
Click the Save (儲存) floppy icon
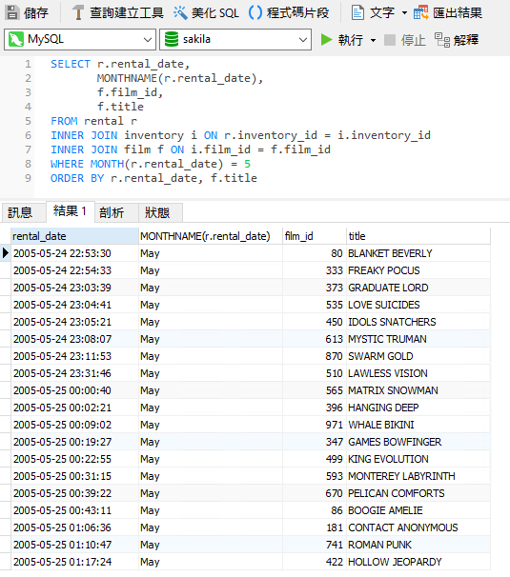point(12,12)
